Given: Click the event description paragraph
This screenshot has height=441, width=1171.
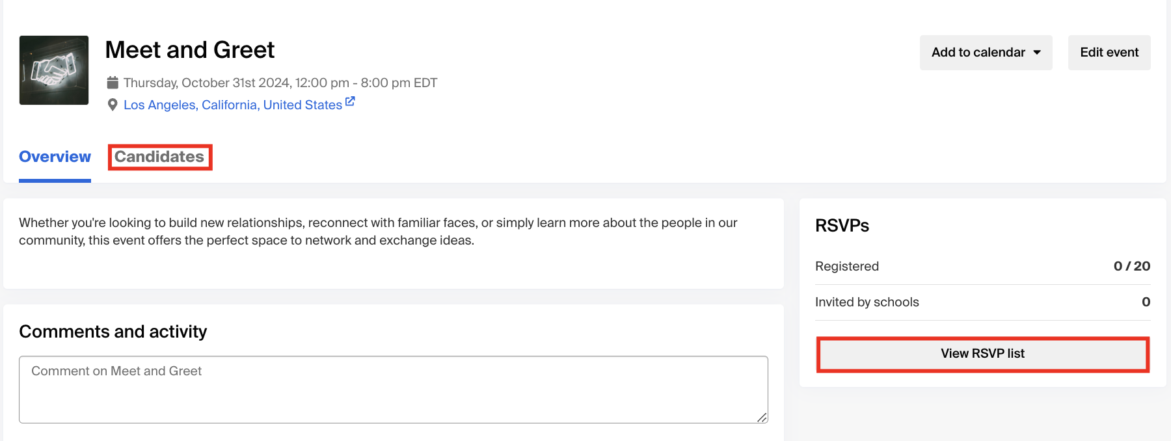Looking at the screenshot, I should pyautogui.click(x=377, y=231).
